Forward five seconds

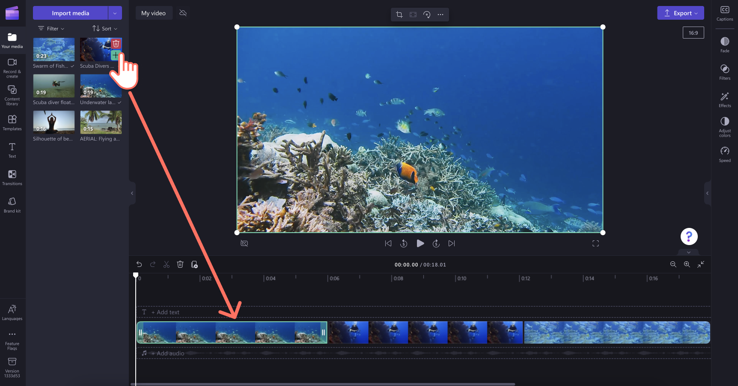pos(436,243)
